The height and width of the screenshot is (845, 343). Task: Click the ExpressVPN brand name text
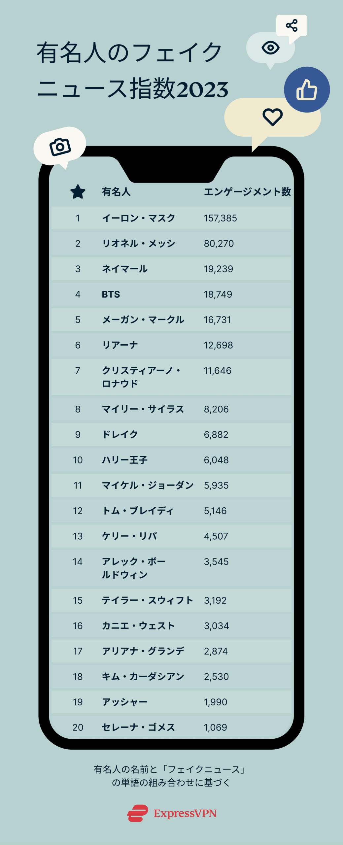185,813
